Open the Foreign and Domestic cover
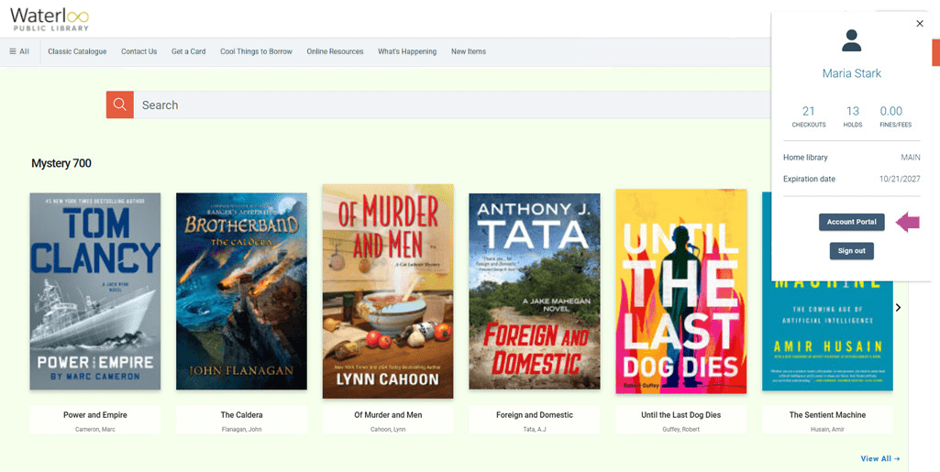Screen dimensions: 940x472 click(534, 291)
